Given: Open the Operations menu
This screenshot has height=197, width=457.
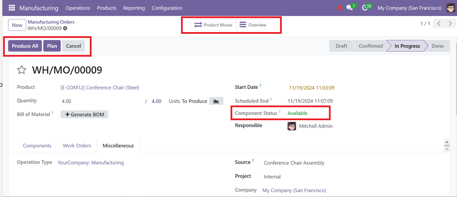Looking at the screenshot, I should [78, 8].
